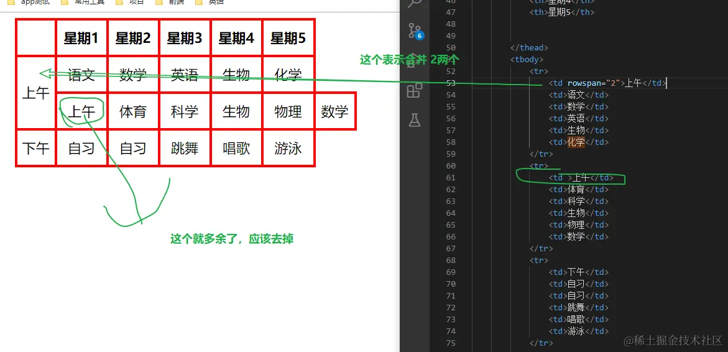
Task: Select the 生物 cell in the 语文 row
Action: 236,74
